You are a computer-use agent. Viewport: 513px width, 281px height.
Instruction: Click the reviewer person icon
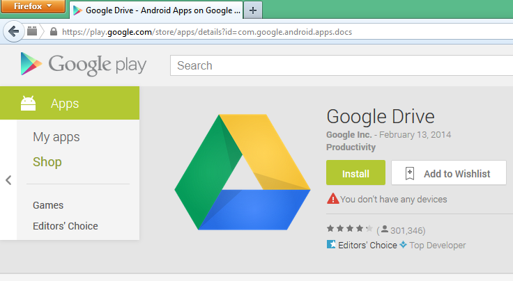(385, 230)
